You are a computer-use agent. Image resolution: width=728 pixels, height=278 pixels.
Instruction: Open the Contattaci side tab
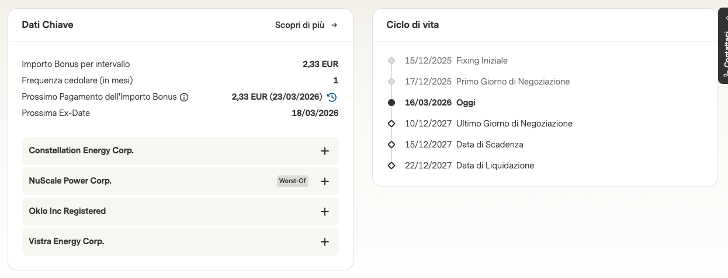(x=723, y=47)
